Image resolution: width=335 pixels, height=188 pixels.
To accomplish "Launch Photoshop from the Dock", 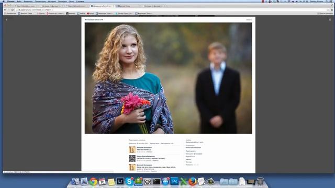I will coord(174,181).
